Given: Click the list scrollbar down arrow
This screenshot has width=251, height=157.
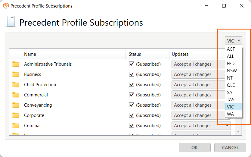Looking at the screenshot, I should 238,132.
